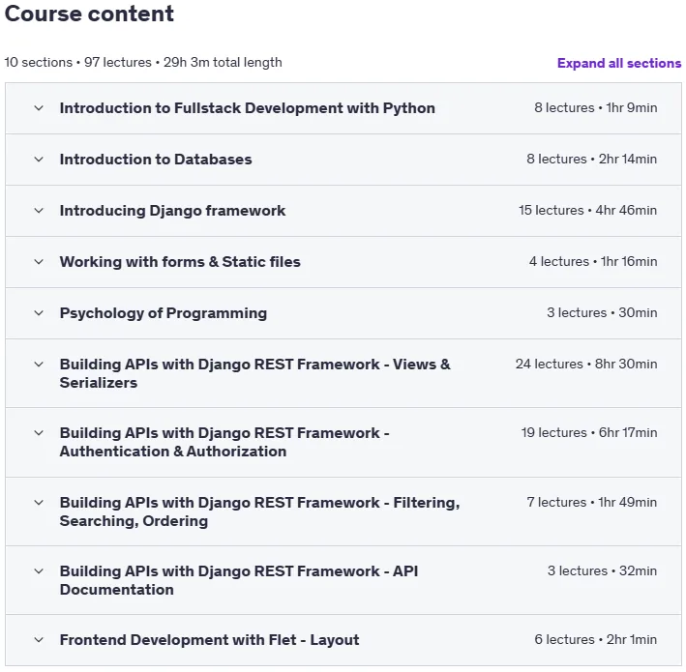
Task: Click chevron beside Authentication & Authorization section
Action: 39,433
